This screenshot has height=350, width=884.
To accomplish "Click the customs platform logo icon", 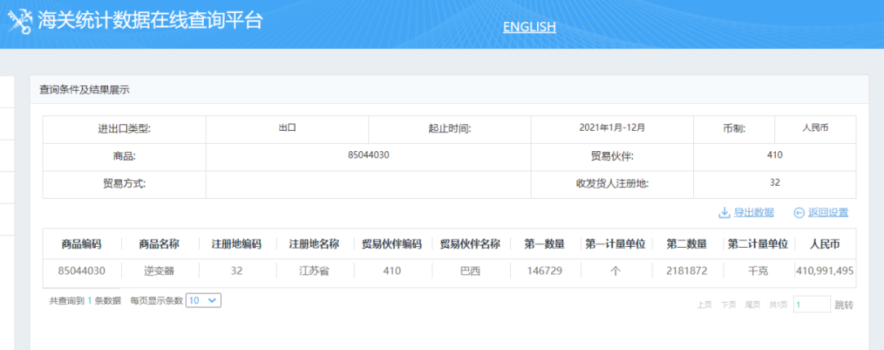I will coord(20,21).
